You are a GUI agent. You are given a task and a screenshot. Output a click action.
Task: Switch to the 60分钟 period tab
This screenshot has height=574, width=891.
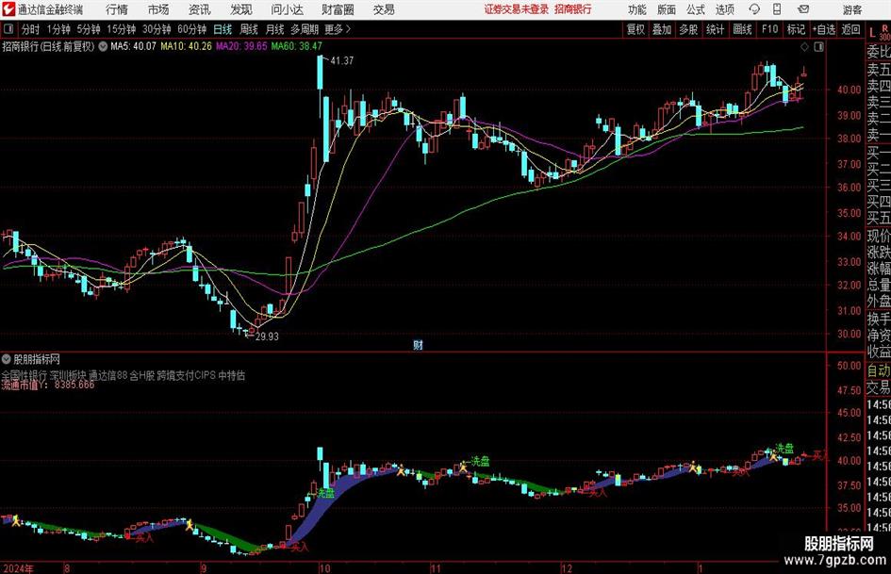[192, 29]
